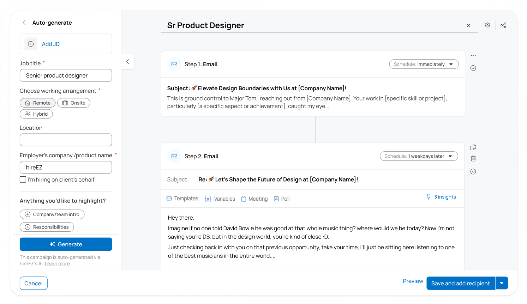527x304 pixels.
Task: Click the share icon in header
Action: coord(503,25)
